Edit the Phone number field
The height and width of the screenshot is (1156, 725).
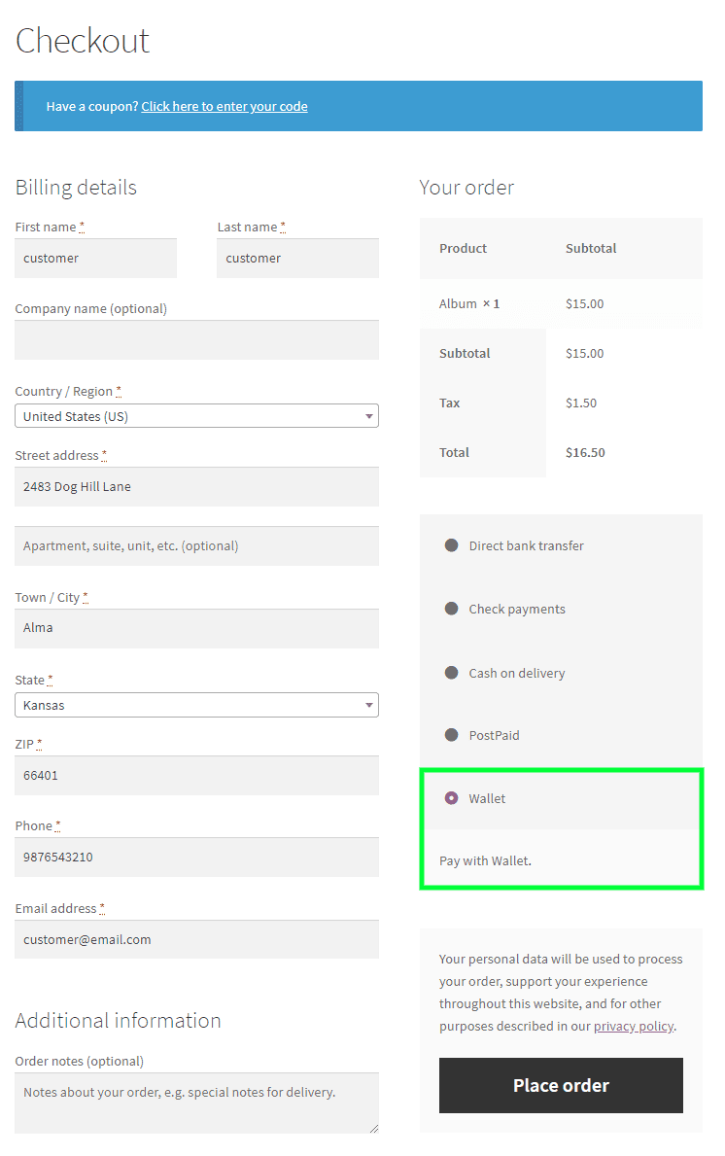click(x=196, y=858)
